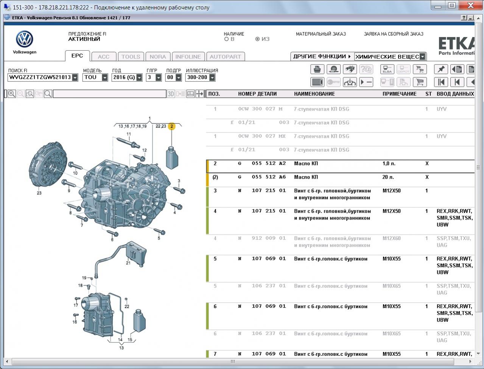Click the ПРИМЕЧАНИЕ column header

click(399, 94)
